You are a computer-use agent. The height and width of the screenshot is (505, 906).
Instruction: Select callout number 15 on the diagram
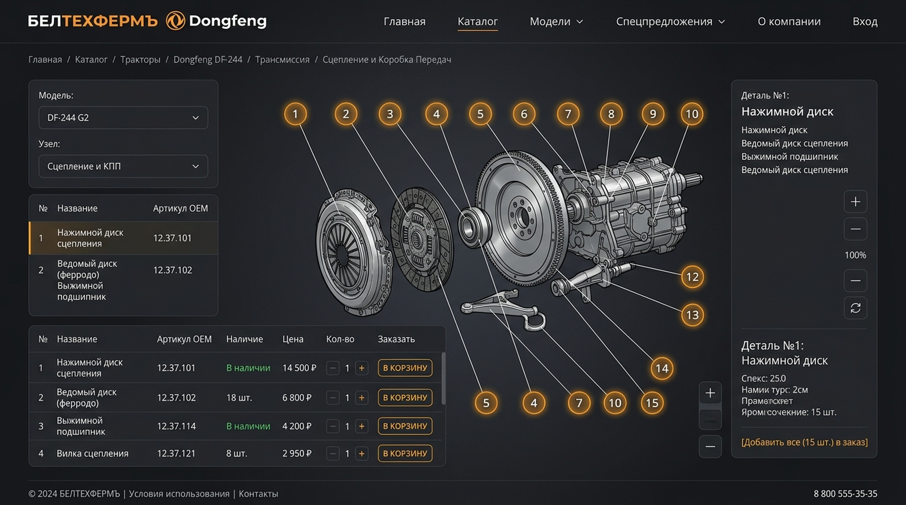[x=652, y=403]
